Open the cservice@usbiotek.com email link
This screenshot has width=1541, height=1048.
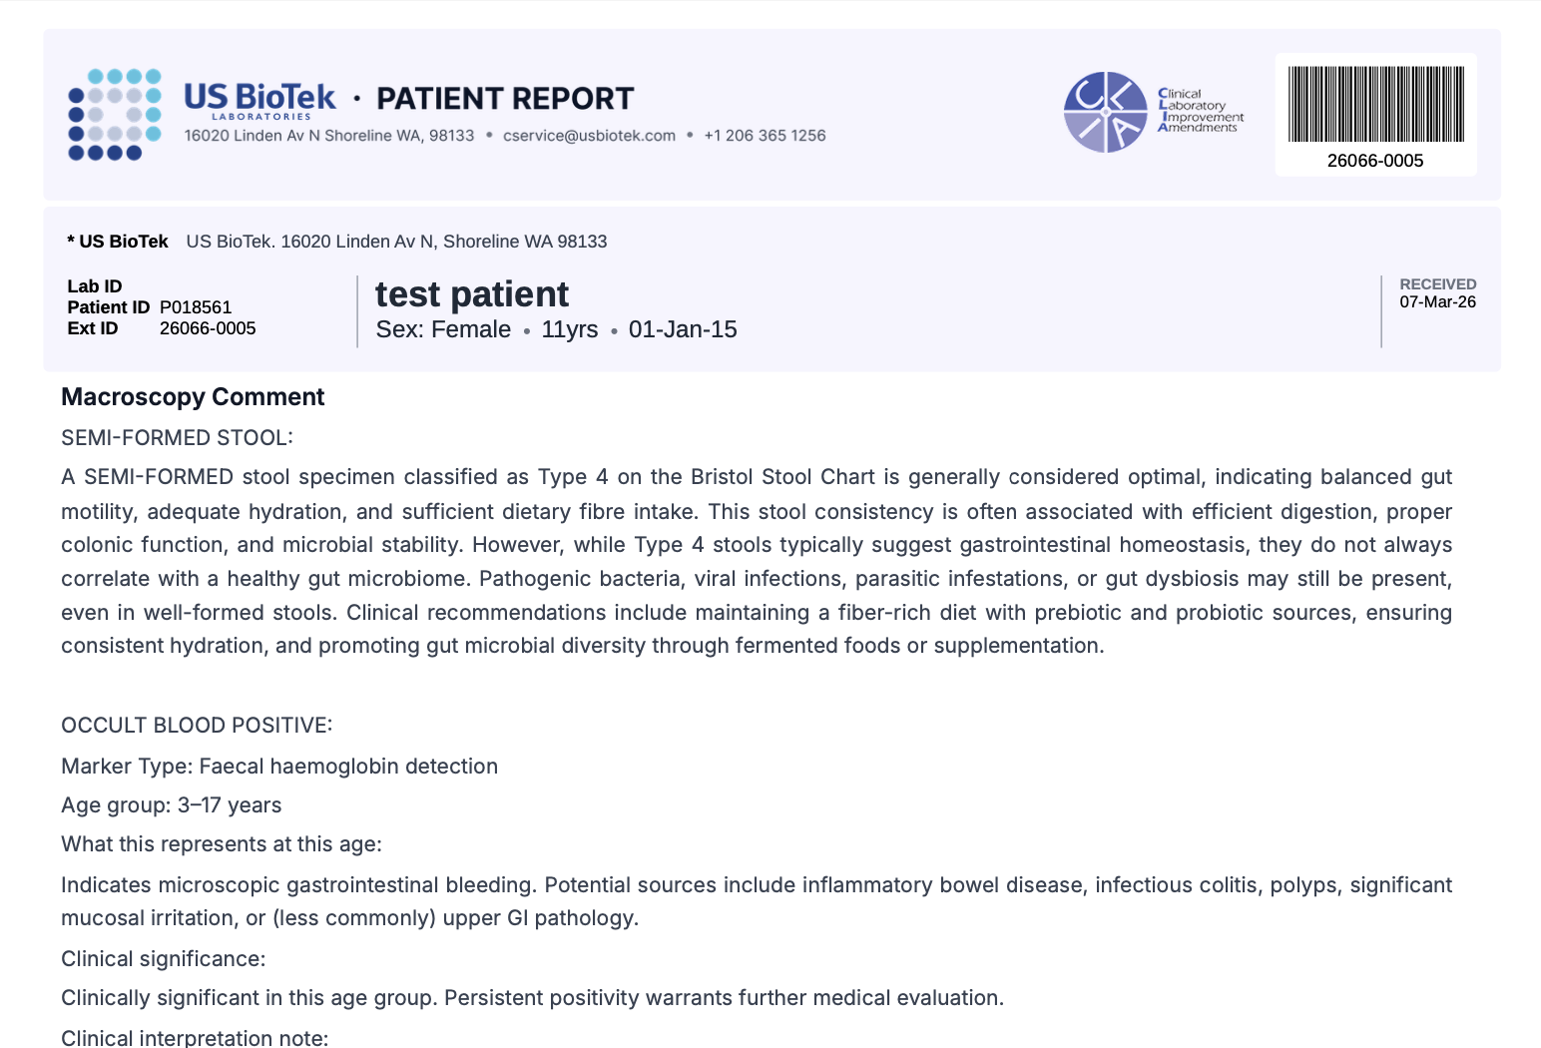[589, 136]
